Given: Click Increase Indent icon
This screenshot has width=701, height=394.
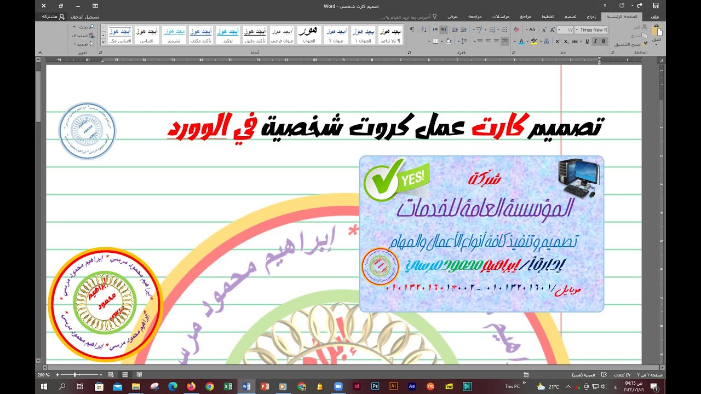Looking at the screenshot, I should [x=455, y=30].
